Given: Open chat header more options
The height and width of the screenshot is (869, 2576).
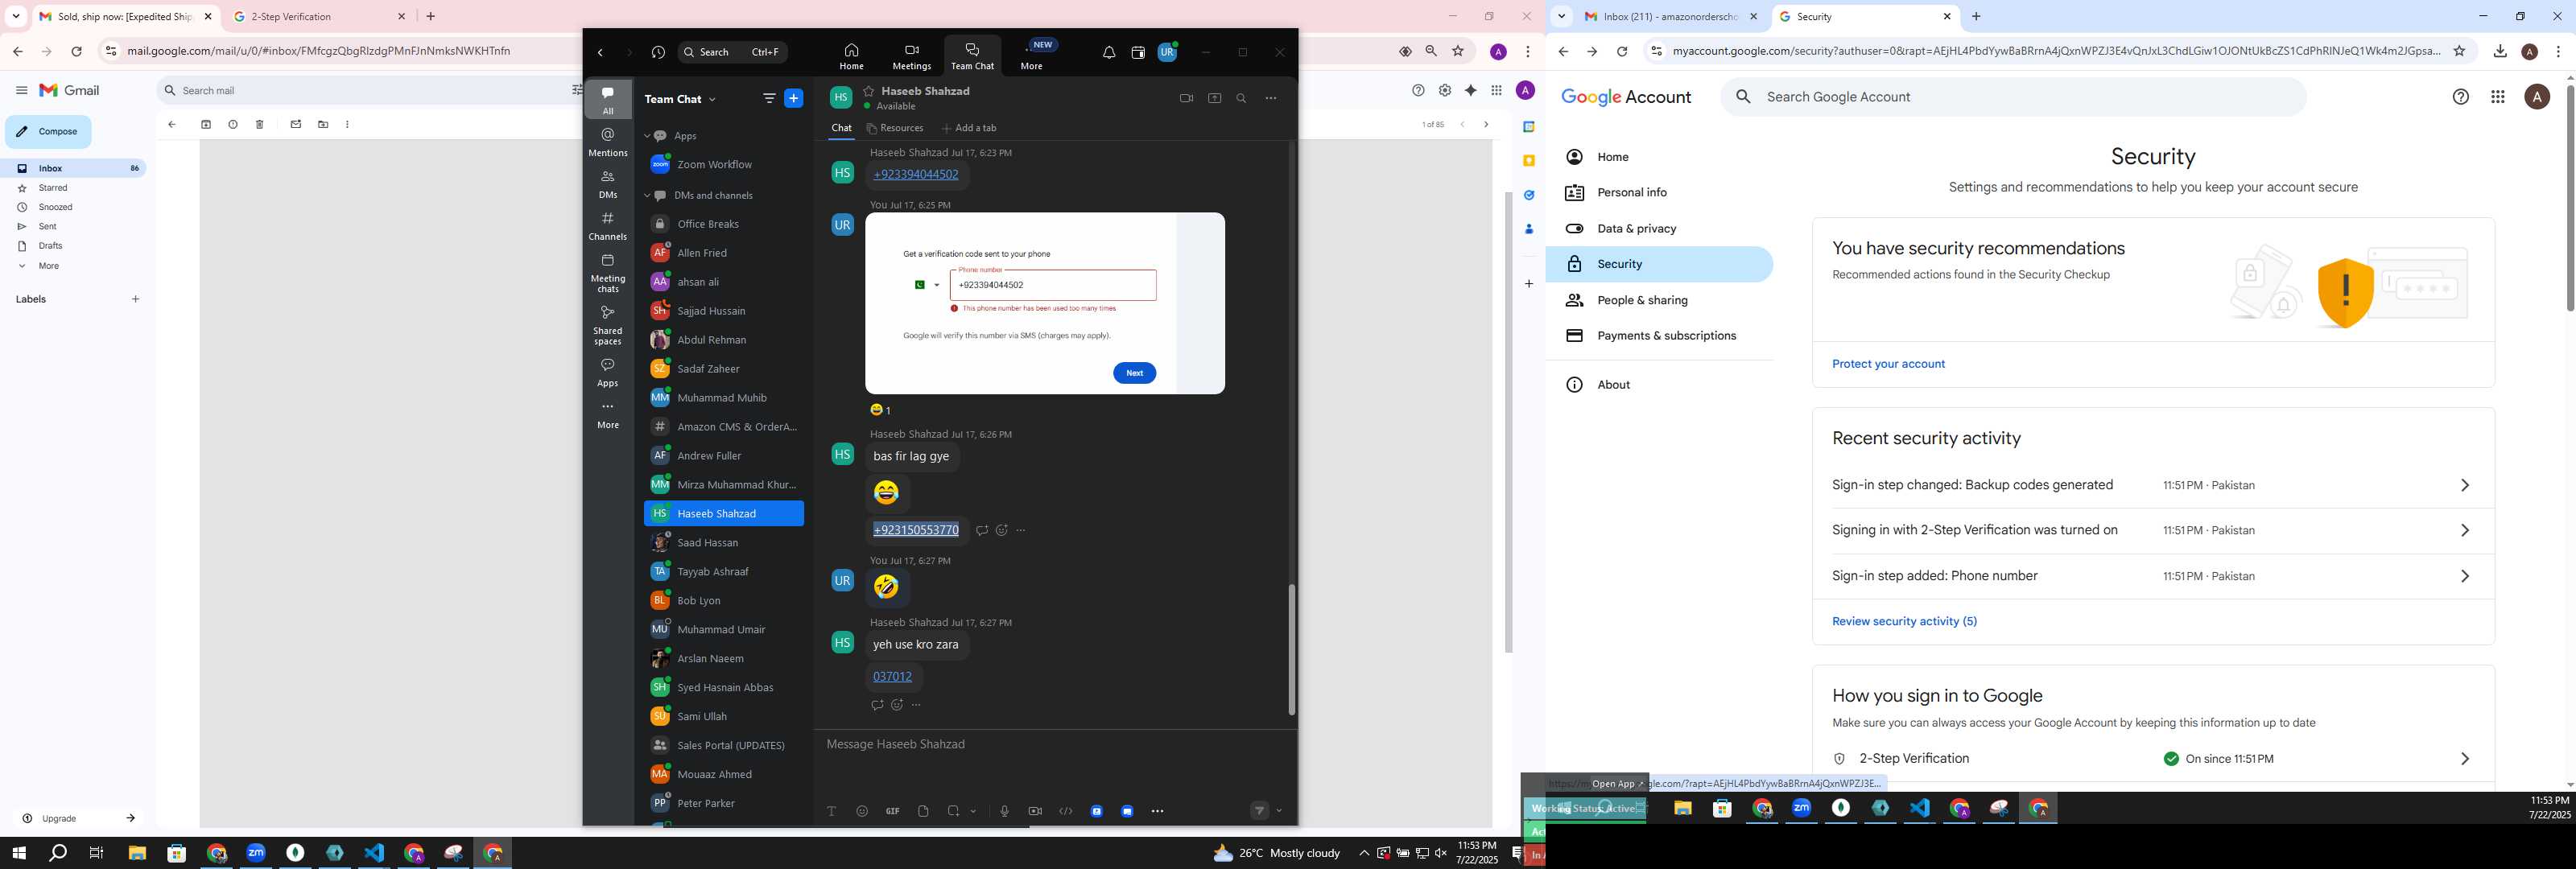Looking at the screenshot, I should tap(1271, 98).
